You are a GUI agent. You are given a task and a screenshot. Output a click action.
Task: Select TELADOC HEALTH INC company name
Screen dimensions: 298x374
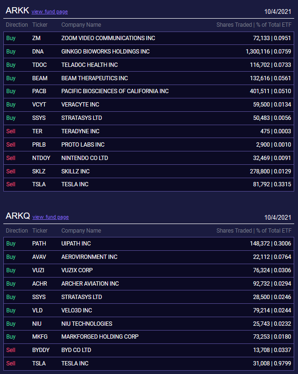tap(89, 64)
